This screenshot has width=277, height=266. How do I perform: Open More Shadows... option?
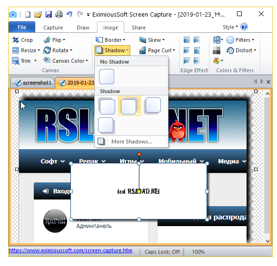pyautogui.click(x=131, y=142)
